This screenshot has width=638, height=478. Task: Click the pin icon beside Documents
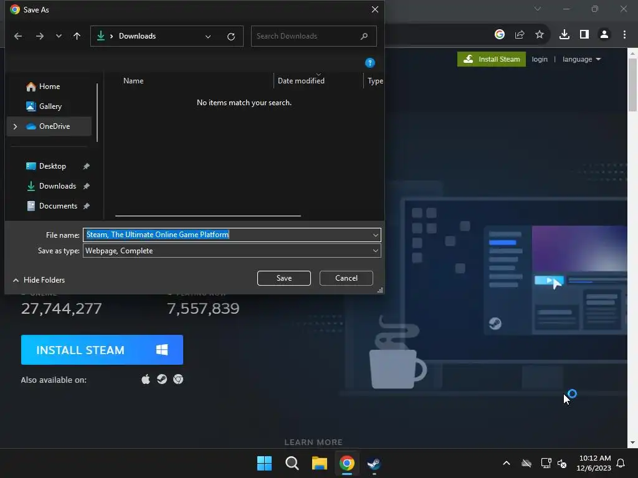86,206
